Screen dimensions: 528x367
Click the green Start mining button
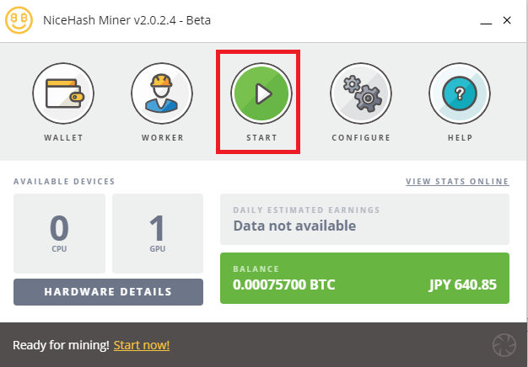(261, 93)
